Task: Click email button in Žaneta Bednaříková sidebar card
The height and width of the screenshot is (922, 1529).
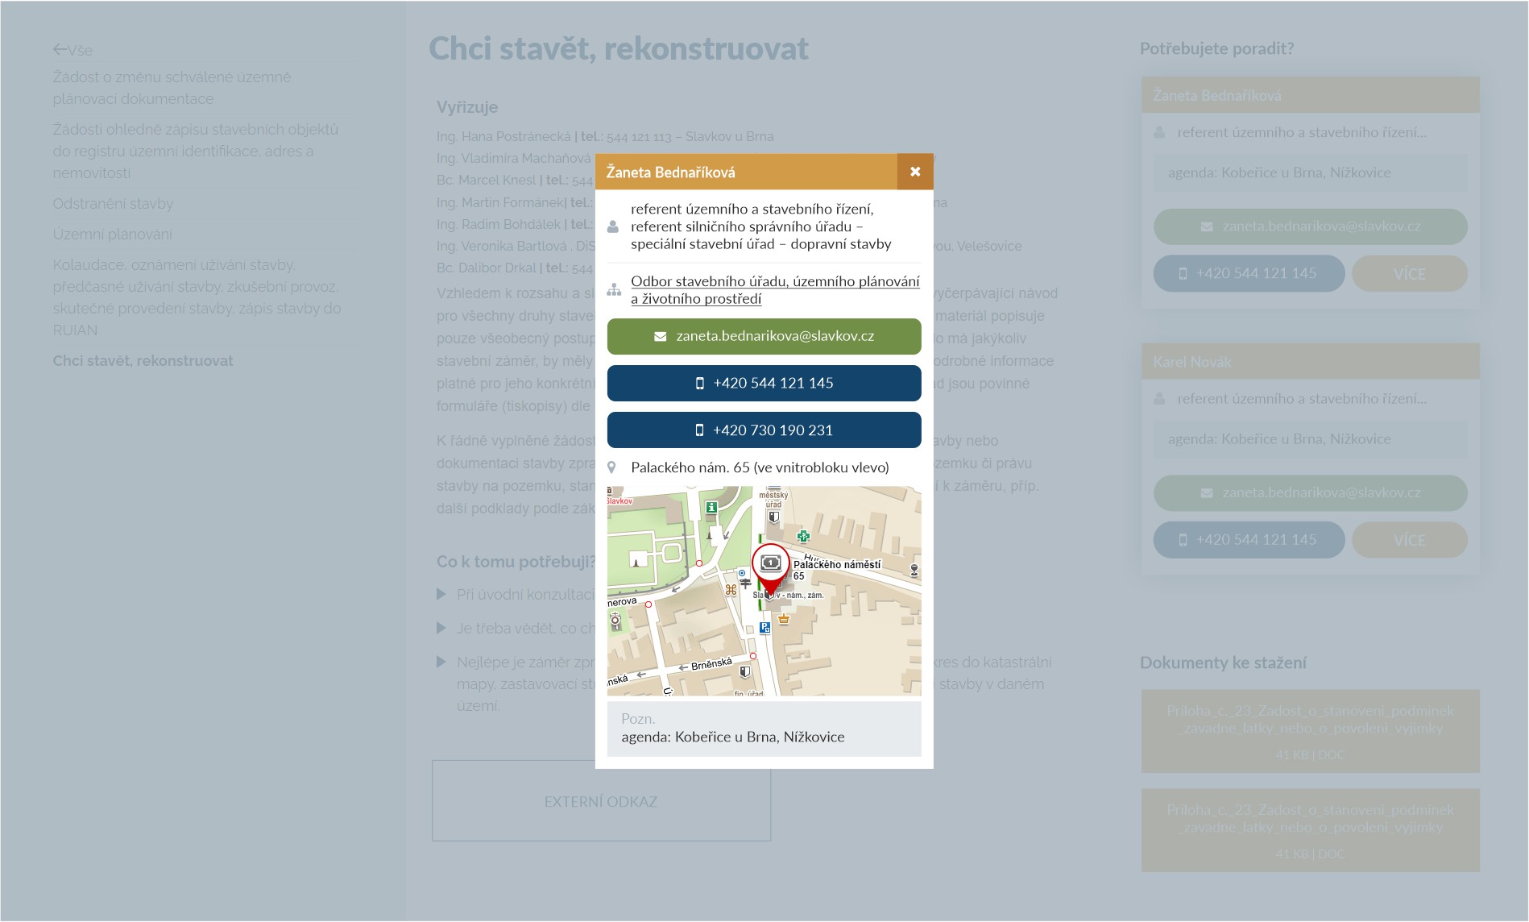Action: pos(1310,226)
